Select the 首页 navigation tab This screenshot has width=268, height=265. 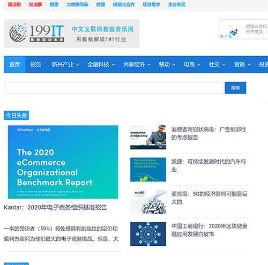pos(14,64)
